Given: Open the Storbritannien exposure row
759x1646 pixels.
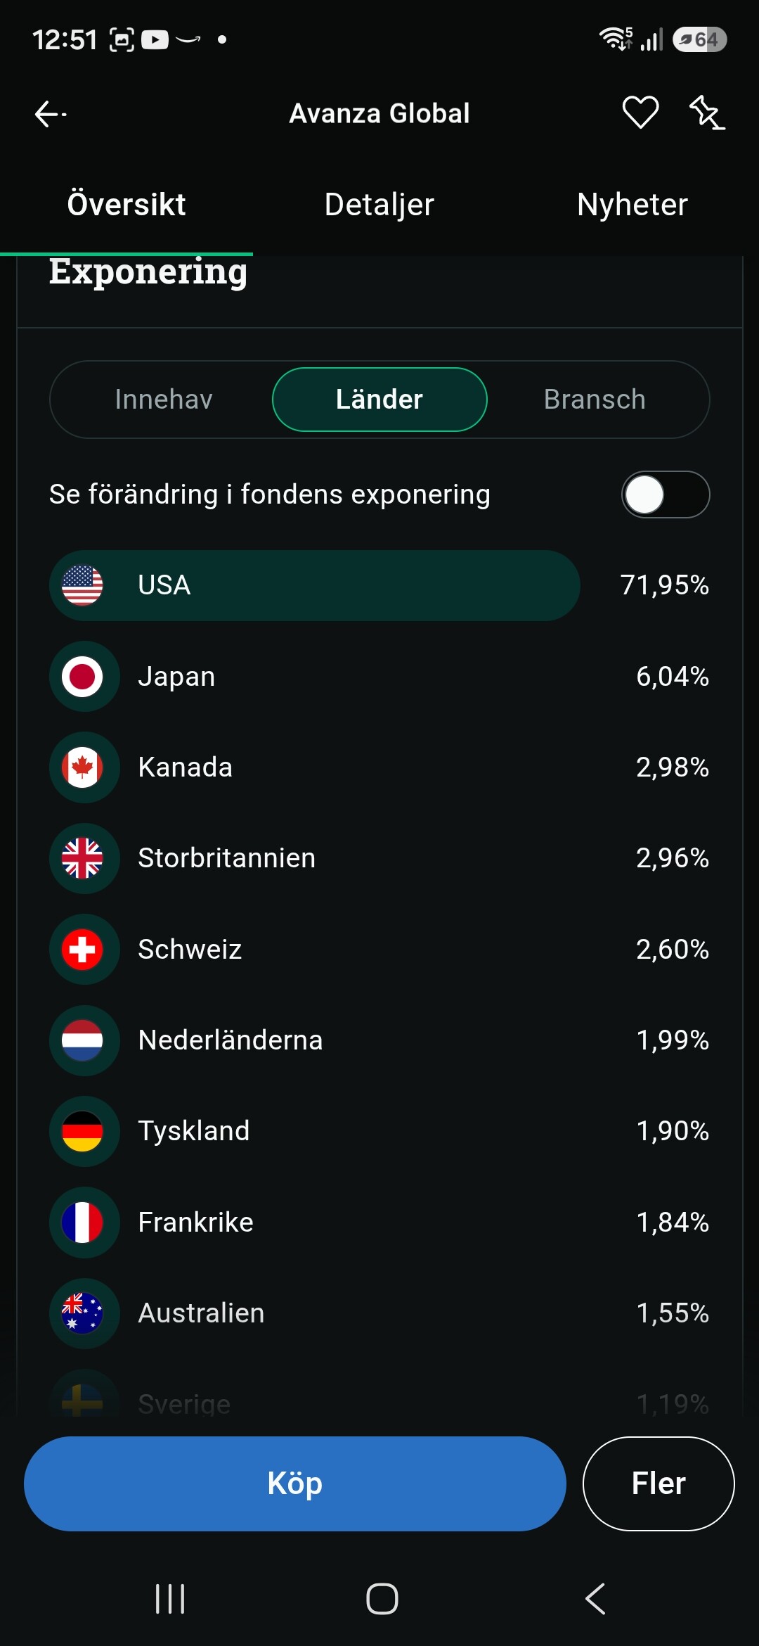Looking at the screenshot, I should pyautogui.click(x=379, y=858).
